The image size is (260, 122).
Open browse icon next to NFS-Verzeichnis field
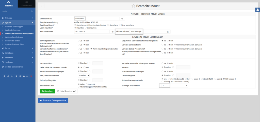pyautogui.click(x=168, y=32)
